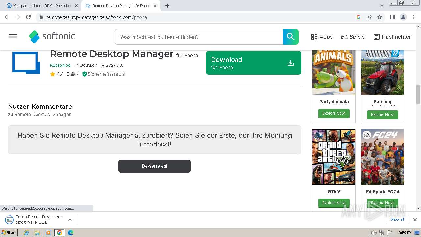Image resolution: width=421 pixels, height=237 pixels.
Task: Open the Chrome three-dot menu
Action: [414, 17]
